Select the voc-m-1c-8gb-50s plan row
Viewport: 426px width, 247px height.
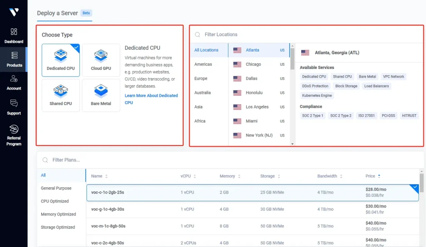[x=253, y=226]
